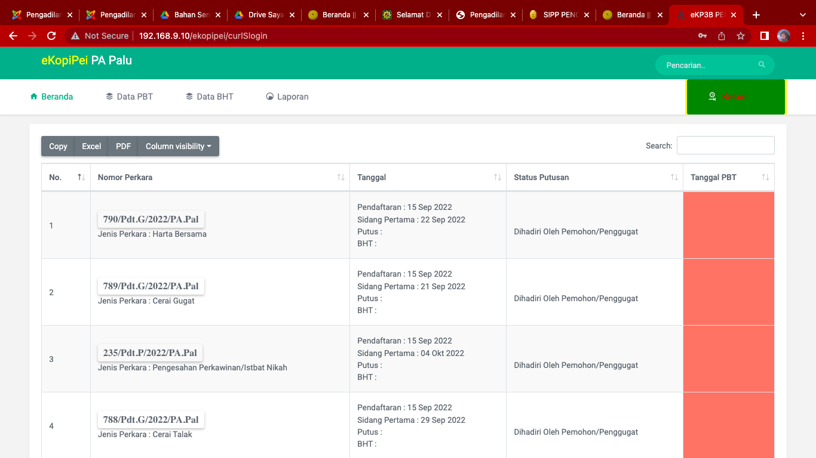Reload the page with the refresh icon

coord(51,36)
